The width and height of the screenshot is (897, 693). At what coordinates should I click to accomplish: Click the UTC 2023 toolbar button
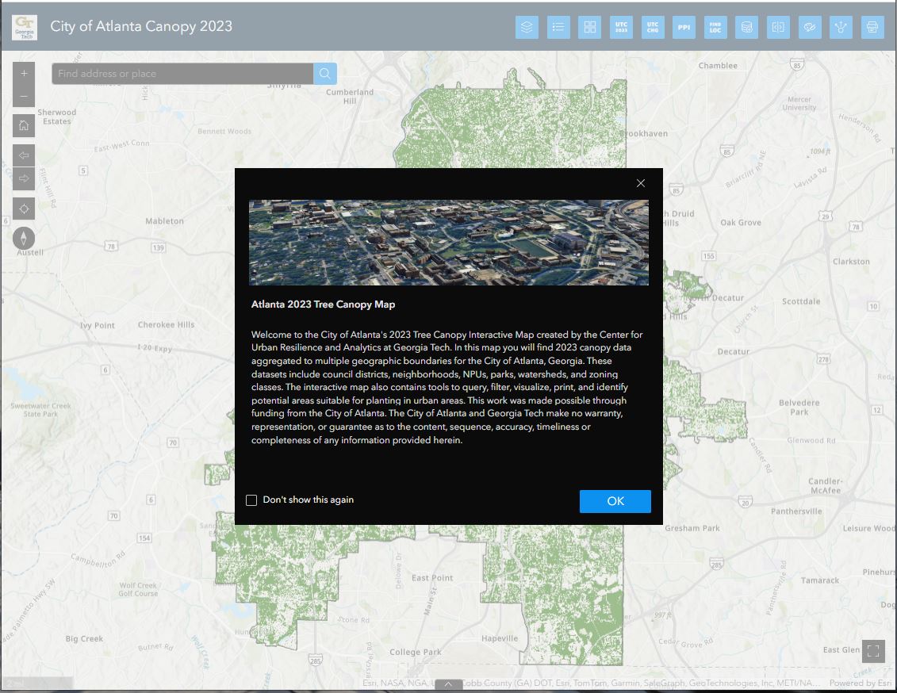click(621, 27)
